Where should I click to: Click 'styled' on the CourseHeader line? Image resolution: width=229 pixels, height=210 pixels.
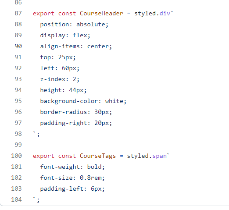pyautogui.click(x=145, y=14)
